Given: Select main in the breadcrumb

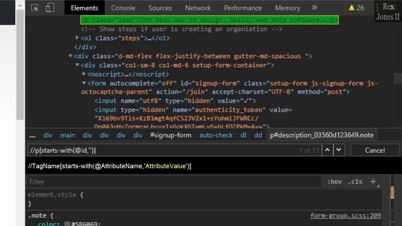Looking at the screenshot, I should (68, 136).
